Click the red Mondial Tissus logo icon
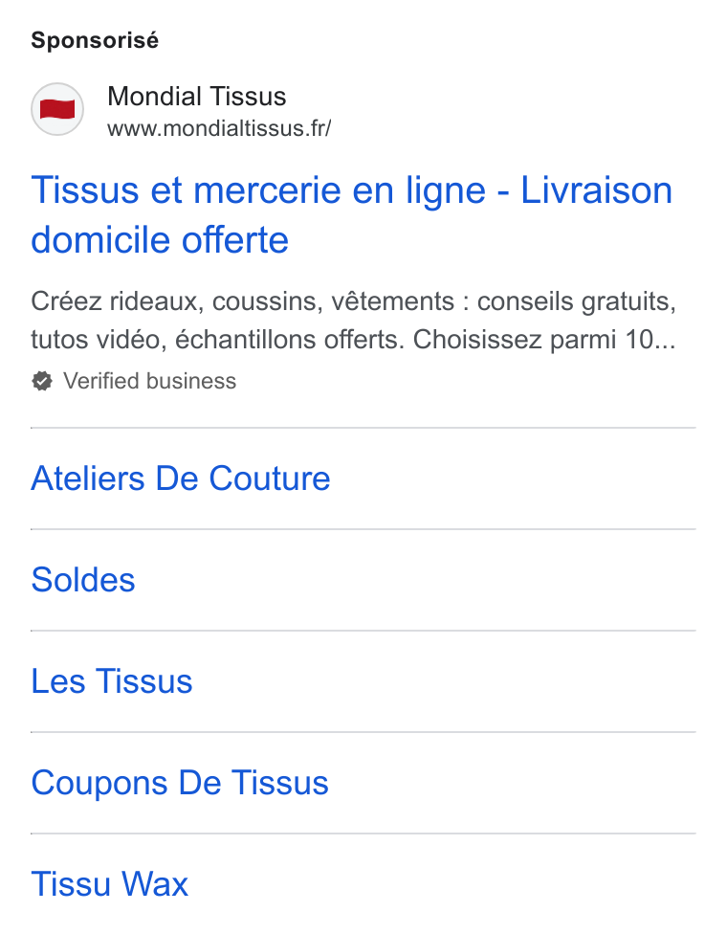727x934 pixels. (x=57, y=109)
